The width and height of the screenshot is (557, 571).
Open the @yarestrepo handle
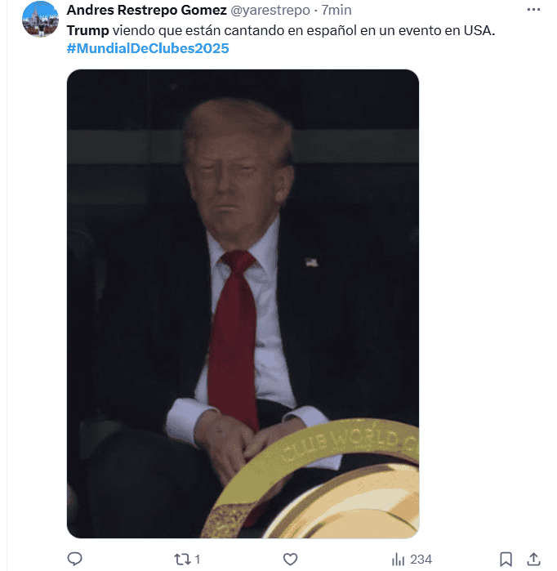tap(270, 10)
